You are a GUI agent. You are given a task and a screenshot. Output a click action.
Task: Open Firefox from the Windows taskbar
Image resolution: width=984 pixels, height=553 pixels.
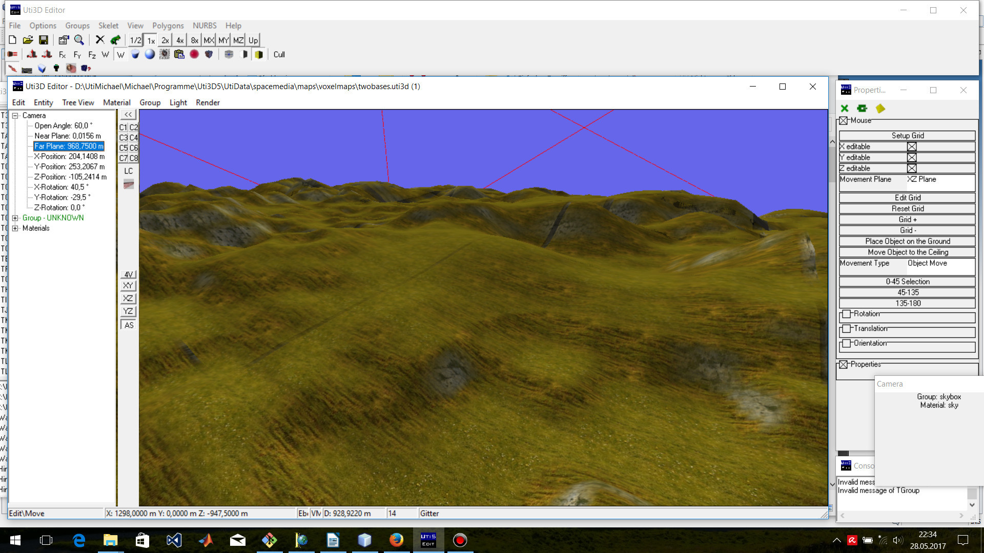(396, 540)
